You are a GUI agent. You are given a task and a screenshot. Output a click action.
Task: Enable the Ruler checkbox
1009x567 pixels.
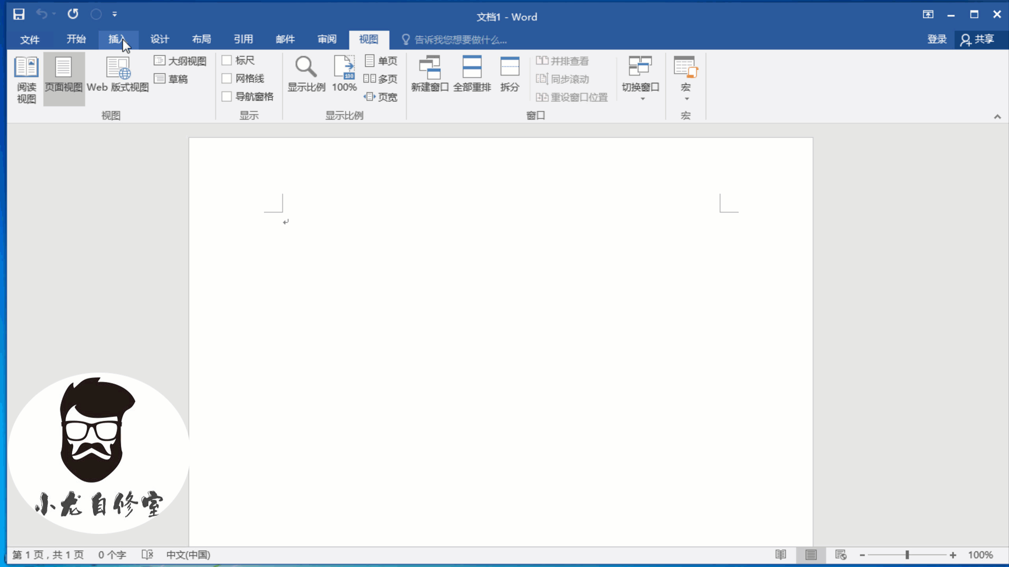(x=227, y=60)
